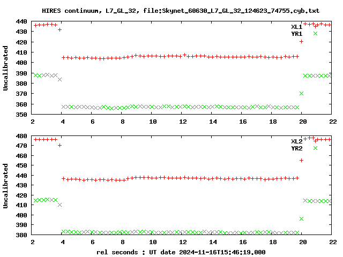
Task: Click the isolated YR1 green cross near value 384
Action: 59,80
